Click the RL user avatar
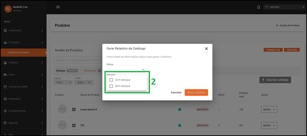Screen dimensions: 307x136 [8, 9]
